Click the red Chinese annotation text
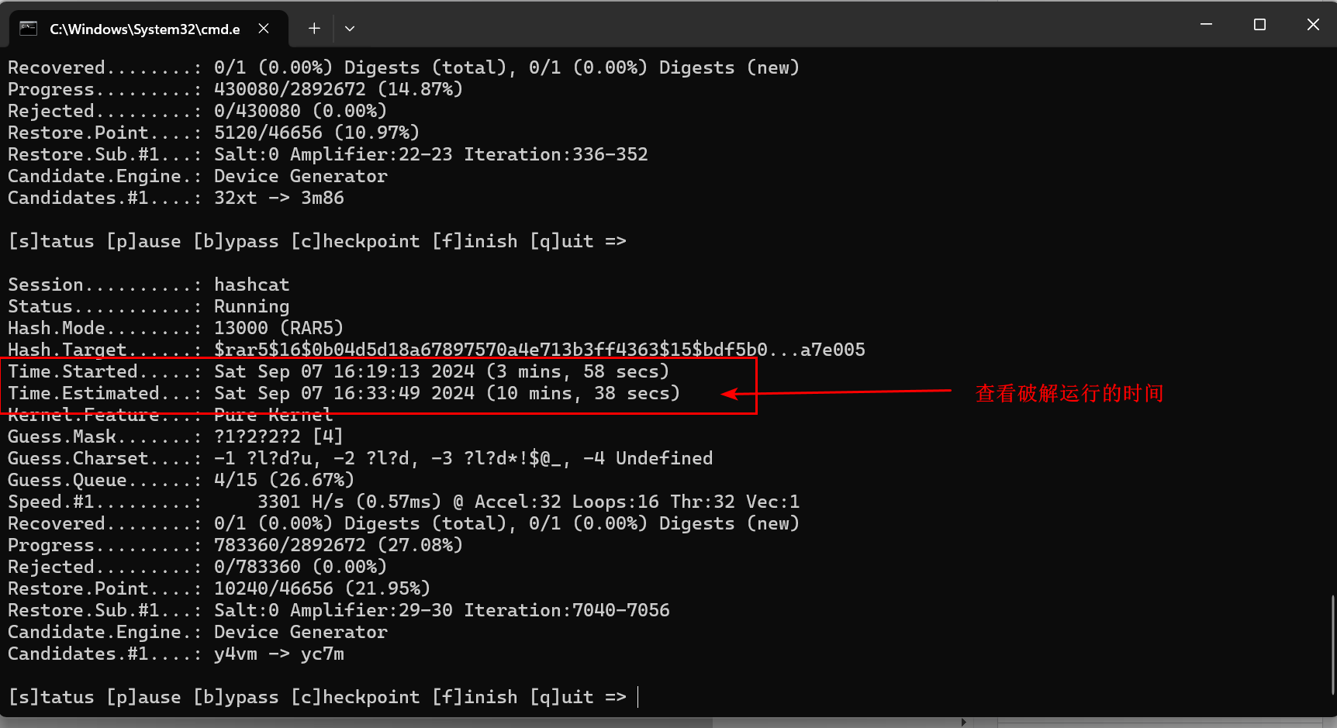This screenshot has width=1337, height=728. tap(1069, 394)
